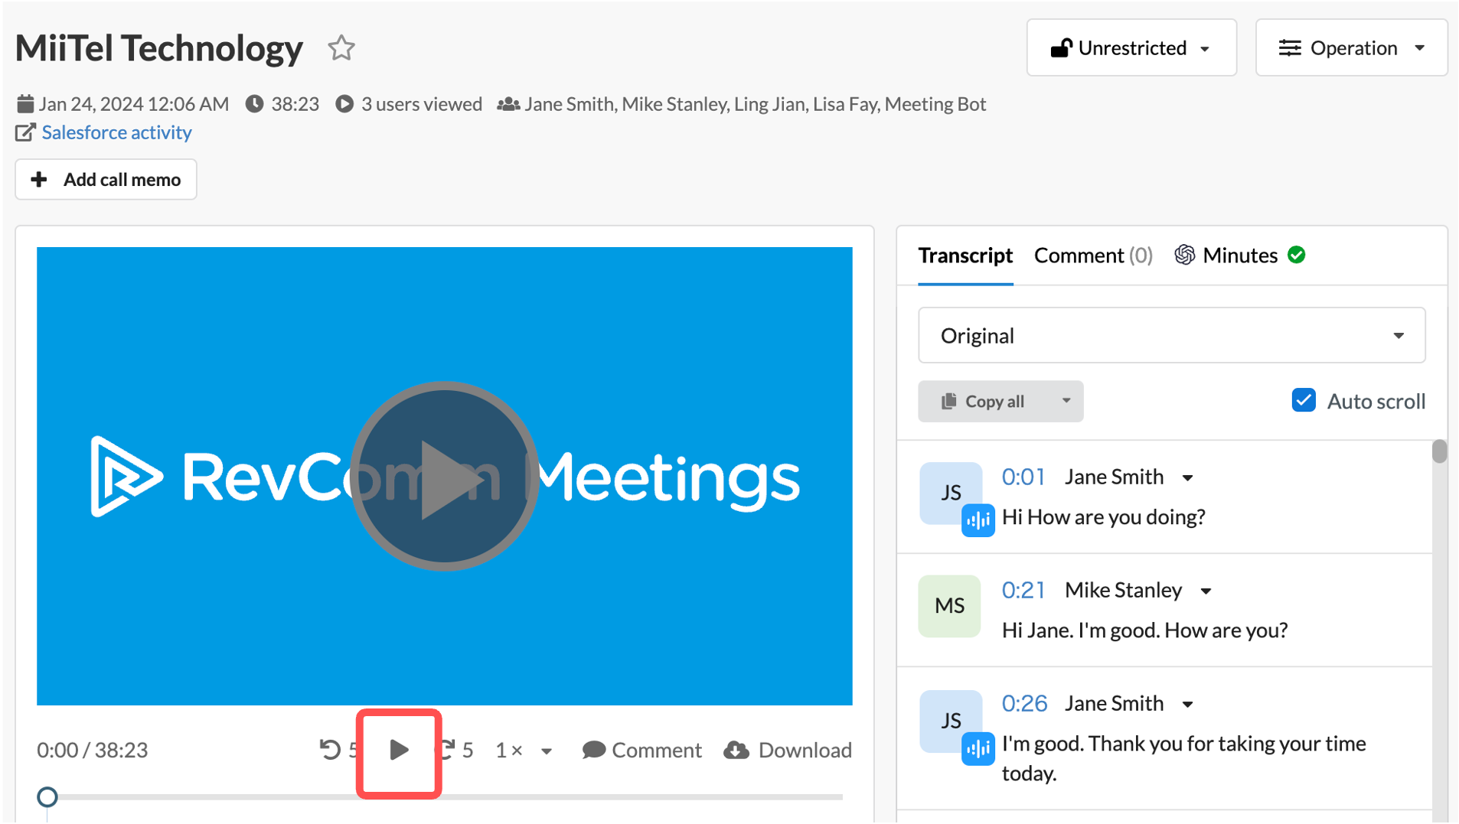
Task: Click the unlock icon on Unrestricted button
Action: click(1061, 48)
